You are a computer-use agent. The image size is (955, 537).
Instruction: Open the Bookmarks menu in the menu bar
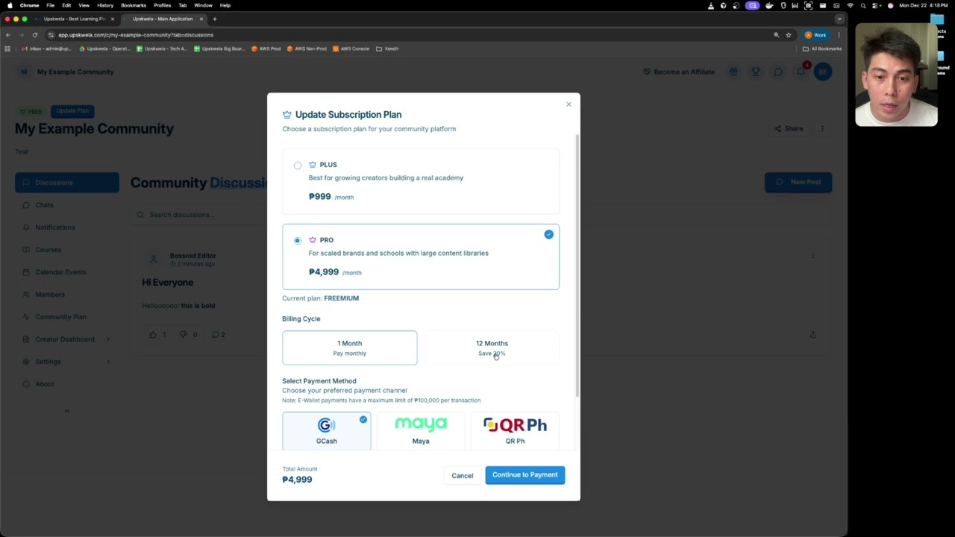coord(134,5)
